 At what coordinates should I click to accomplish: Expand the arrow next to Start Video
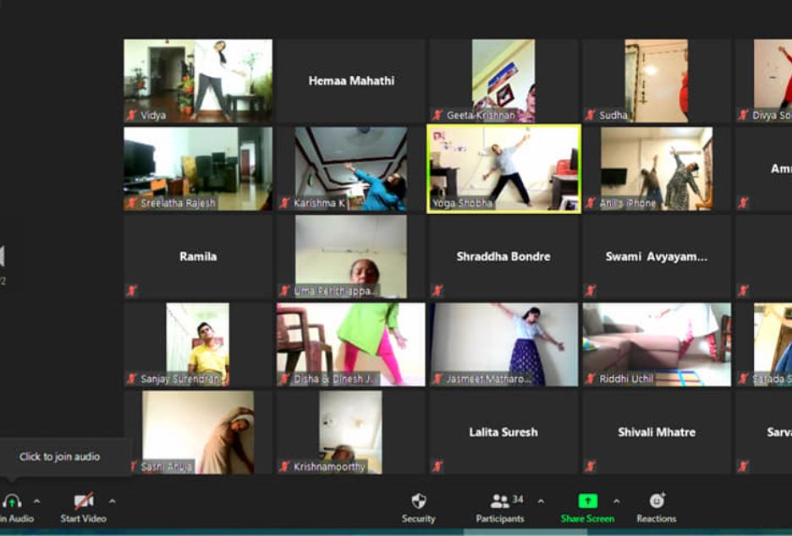click(112, 500)
